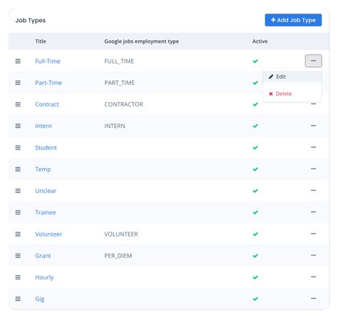Open the three-dot menu for Gig

coord(313,298)
